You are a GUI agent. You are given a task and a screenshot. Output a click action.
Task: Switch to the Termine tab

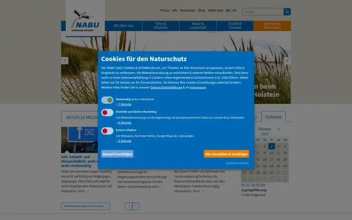point(273,117)
